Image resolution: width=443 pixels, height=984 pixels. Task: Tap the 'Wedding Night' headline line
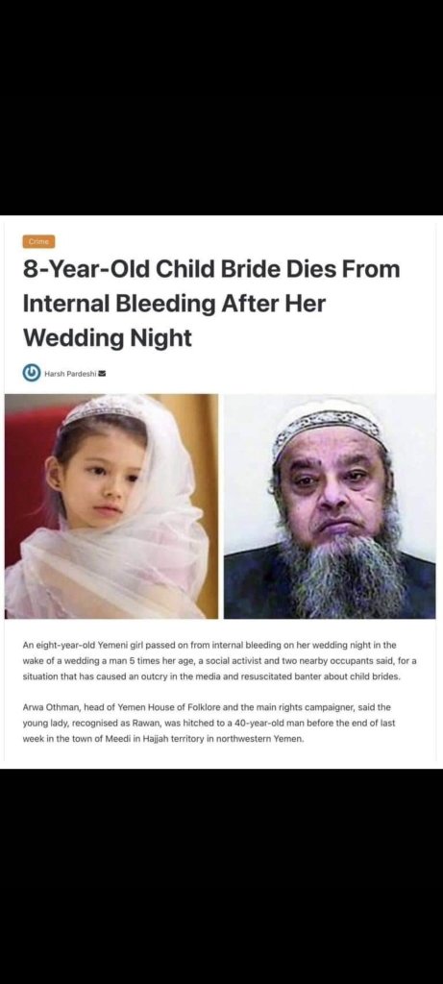click(108, 338)
